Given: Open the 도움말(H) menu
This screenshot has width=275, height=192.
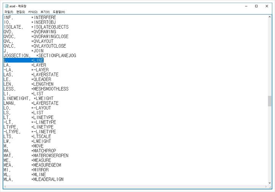Looking at the screenshot, I should click(59, 12).
